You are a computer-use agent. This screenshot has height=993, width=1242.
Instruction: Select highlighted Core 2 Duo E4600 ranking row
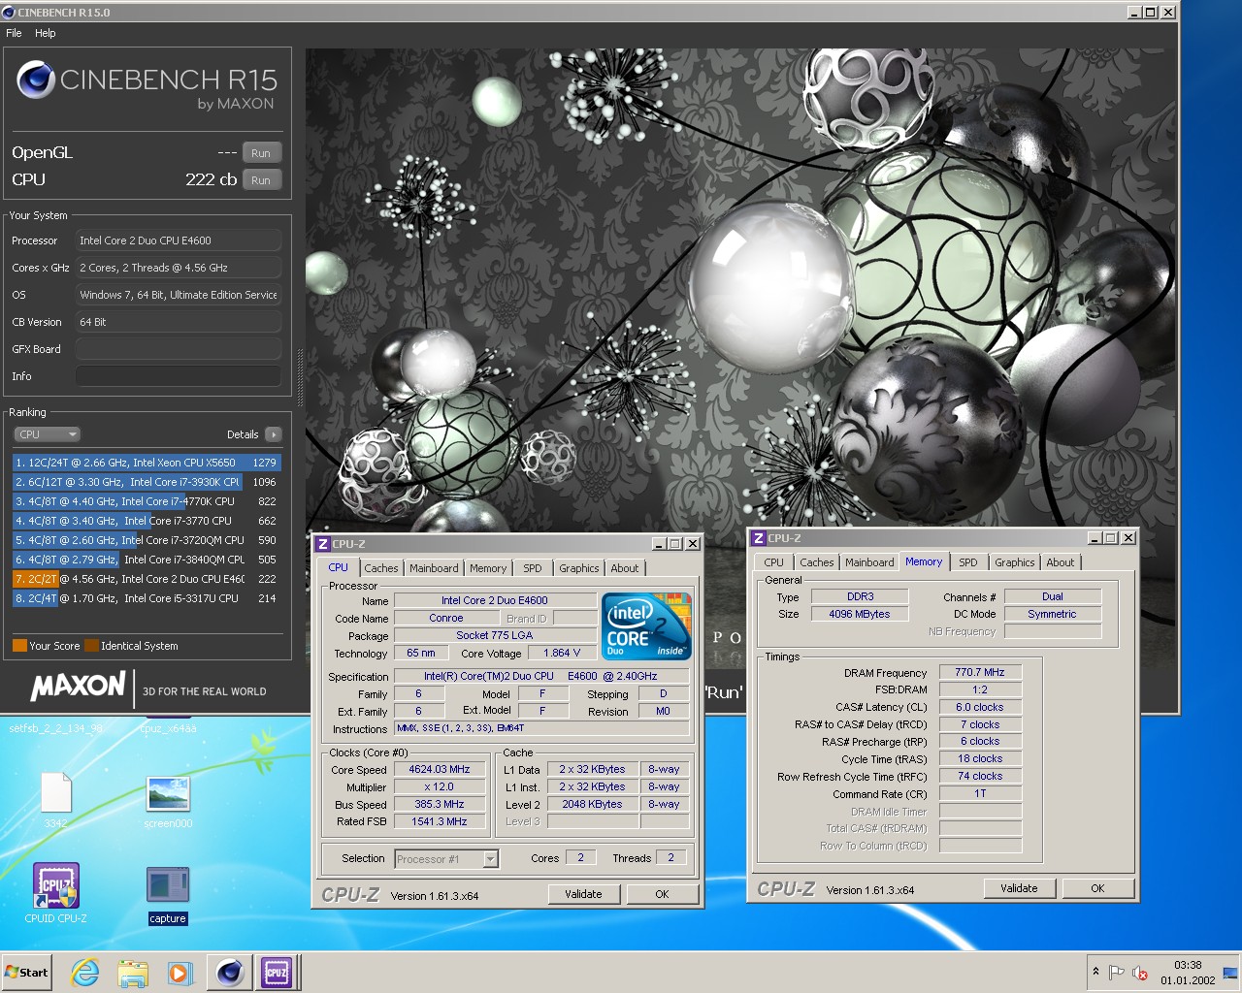[147, 579]
